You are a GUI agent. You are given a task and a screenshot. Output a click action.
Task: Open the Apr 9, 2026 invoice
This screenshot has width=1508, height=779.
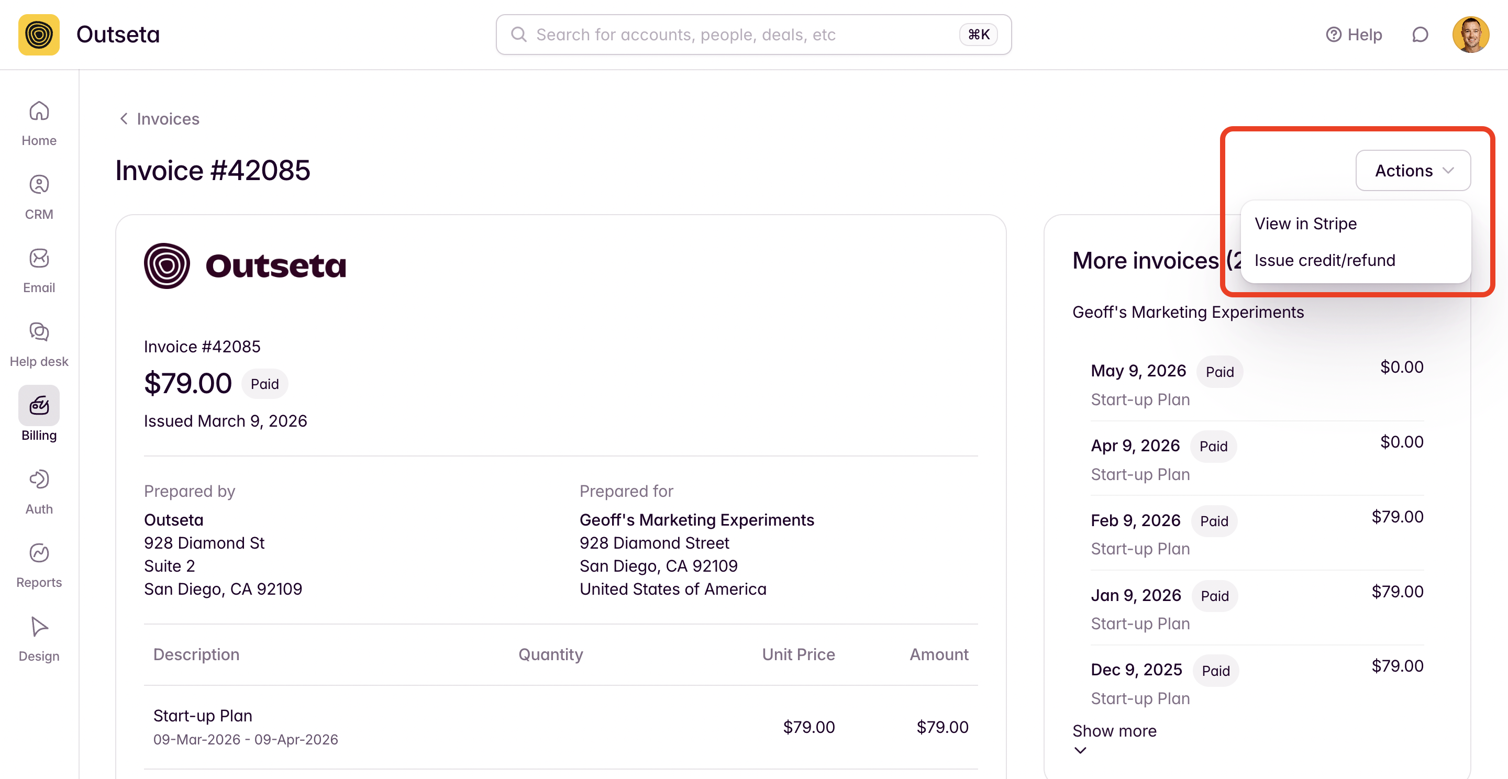tap(1257, 459)
